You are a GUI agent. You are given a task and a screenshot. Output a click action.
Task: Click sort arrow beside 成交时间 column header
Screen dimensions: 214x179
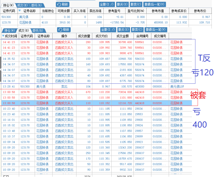pyautogui.click(x=3, y=36)
